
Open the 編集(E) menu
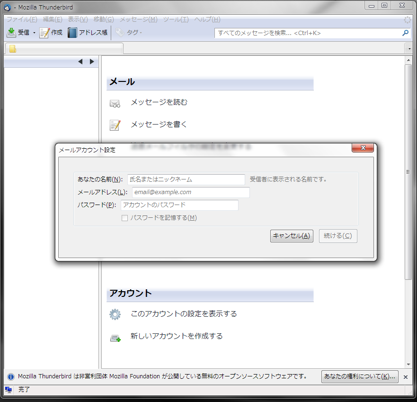pyautogui.click(x=53, y=19)
